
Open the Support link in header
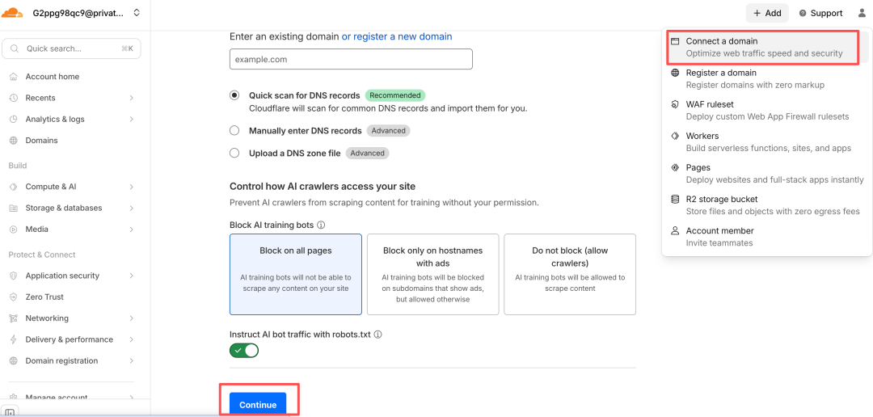click(x=820, y=14)
